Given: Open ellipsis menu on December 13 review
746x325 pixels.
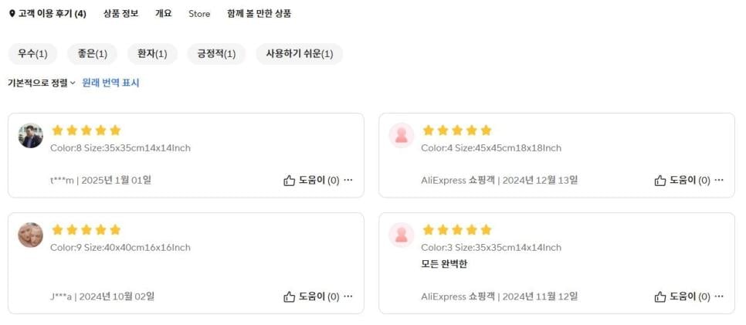Looking at the screenshot, I should click(x=719, y=181).
